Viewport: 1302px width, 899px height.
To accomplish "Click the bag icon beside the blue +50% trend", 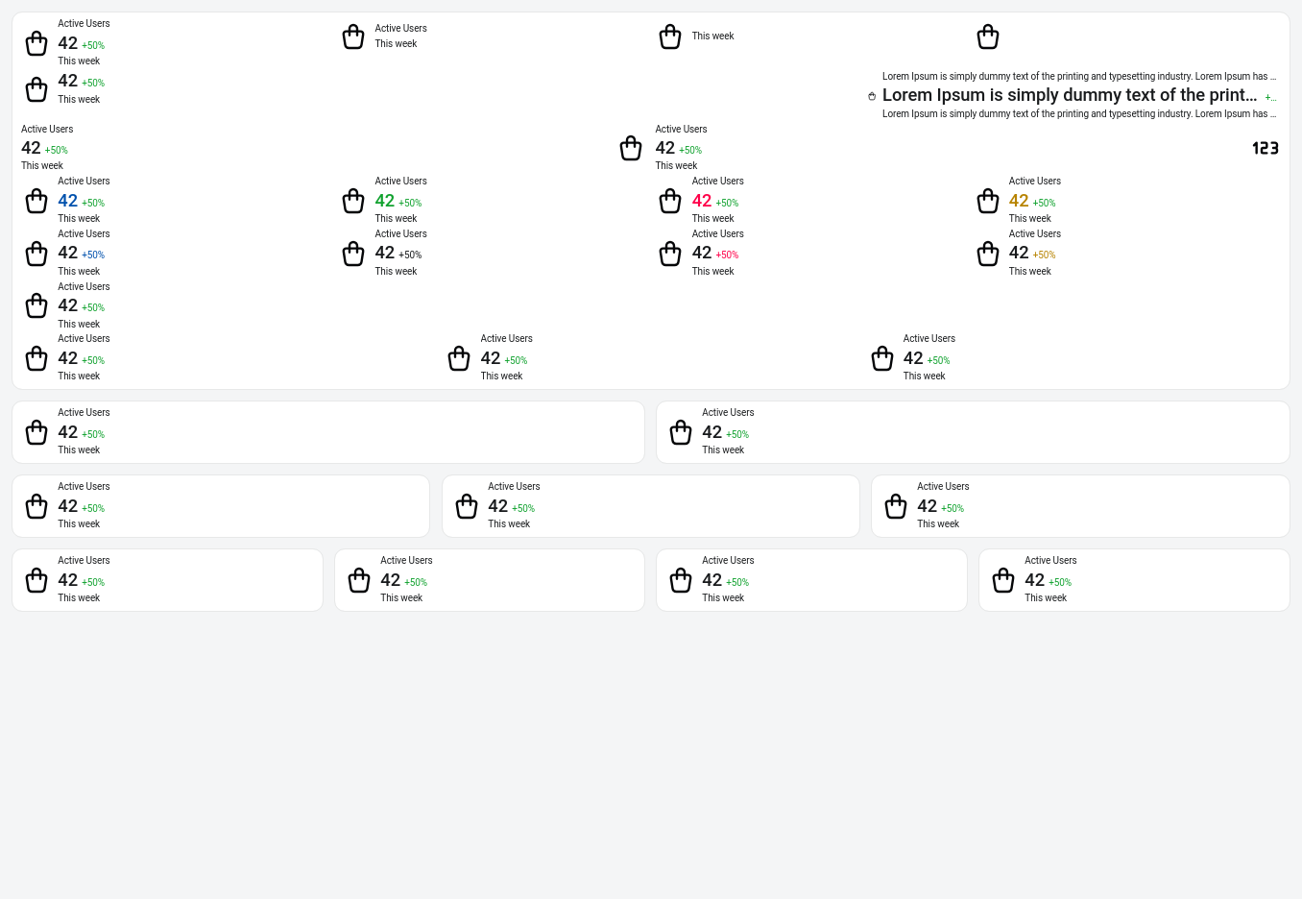I will tap(36, 254).
